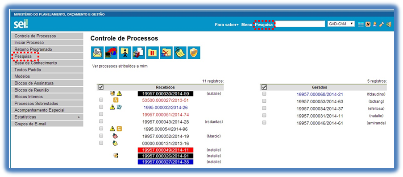Toggle the select-all checkbox in Recebidos header
Screen dimensions: 403x177
101,87
